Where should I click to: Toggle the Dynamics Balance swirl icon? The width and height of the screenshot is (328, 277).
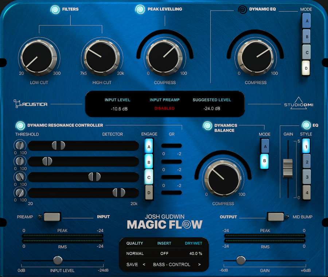[207, 126]
